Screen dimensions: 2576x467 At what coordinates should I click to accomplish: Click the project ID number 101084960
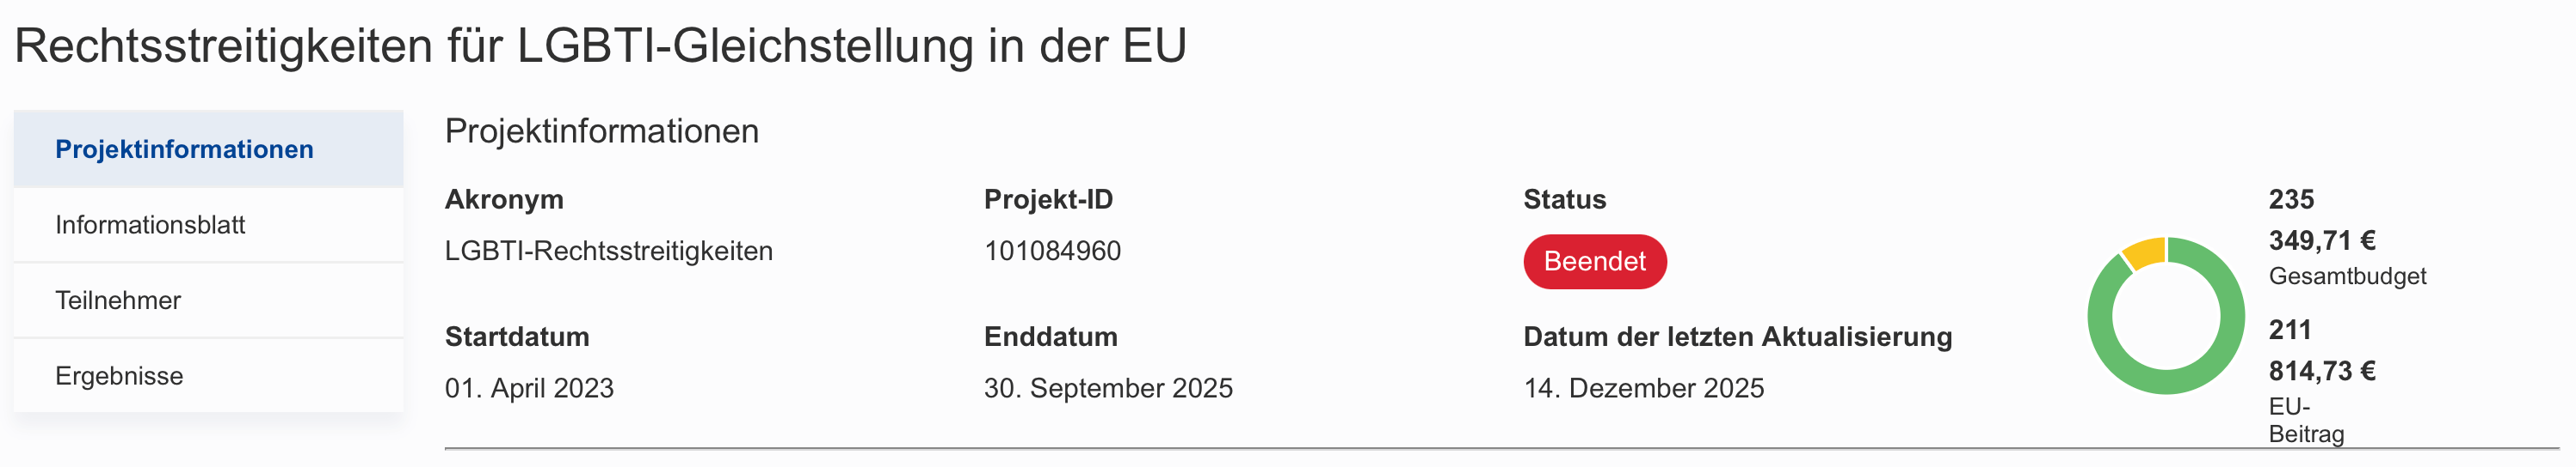point(1052,252)
